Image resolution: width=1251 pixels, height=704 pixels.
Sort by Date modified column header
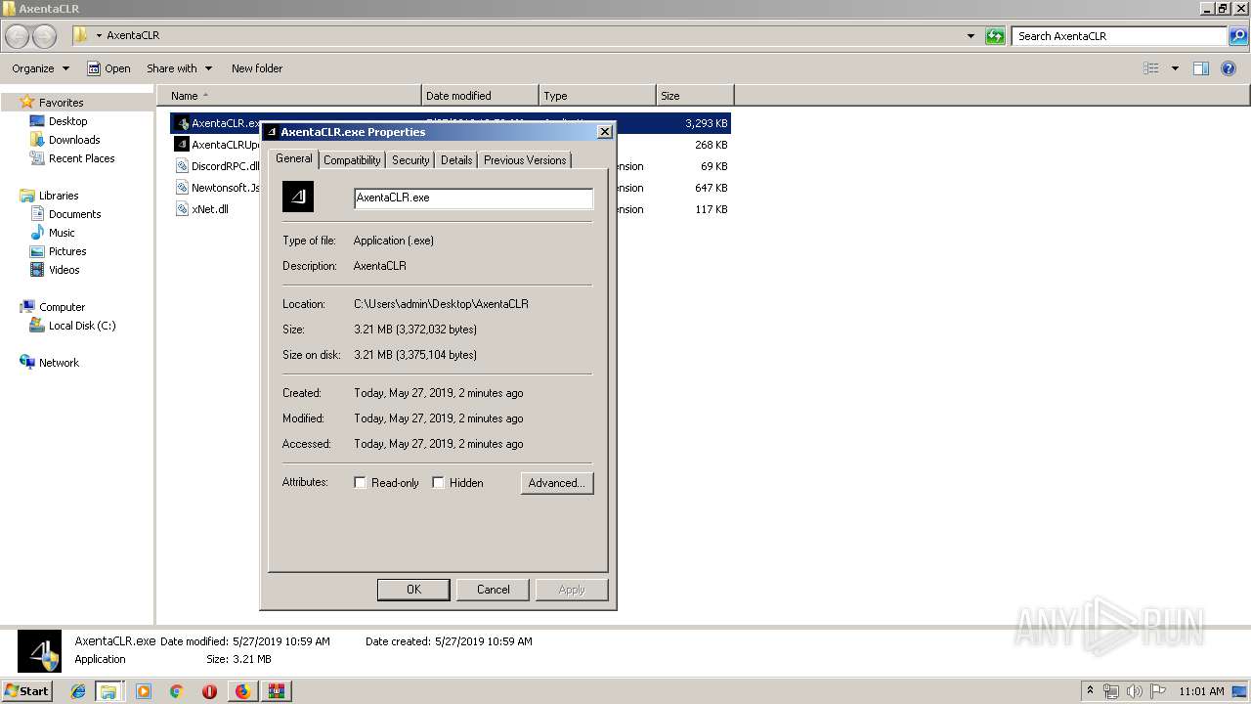click(x=480, y=96)
